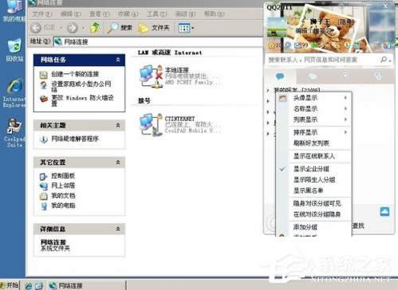This screenshot has height=290, width=398.
Task: Click the 开始 Start button
Action: point(10,285)
